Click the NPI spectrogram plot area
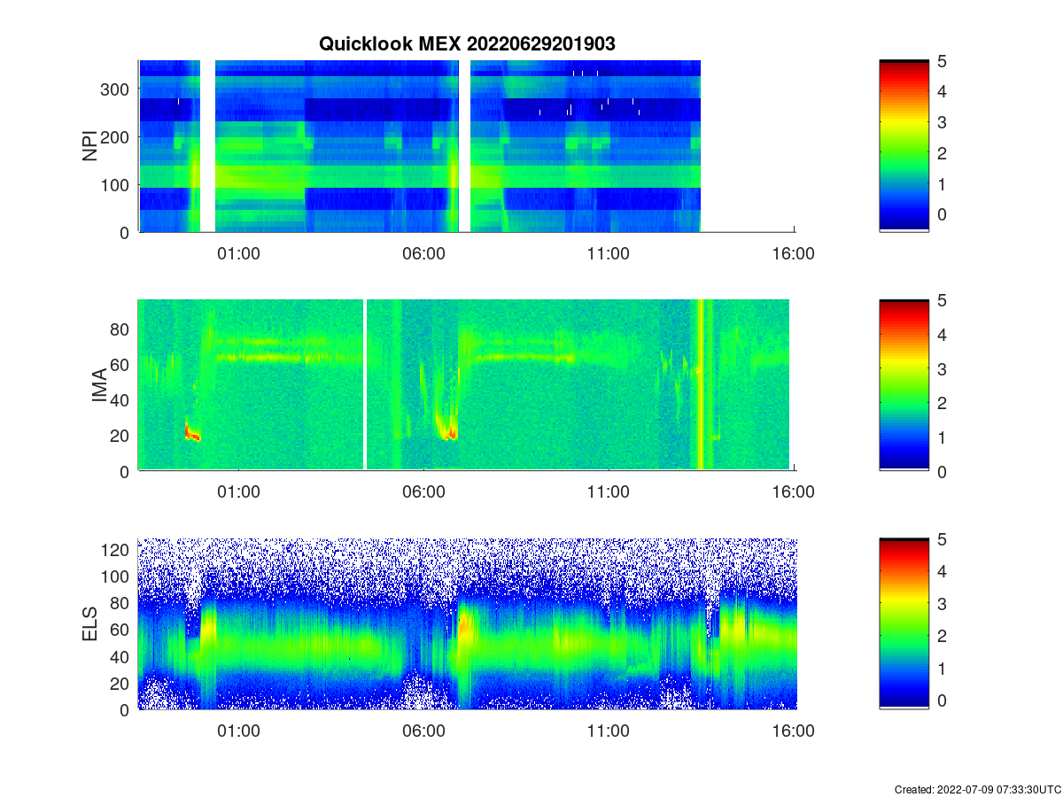This screenshot has width=1063, height=797. pyautogui.click(x=466, y=146)
